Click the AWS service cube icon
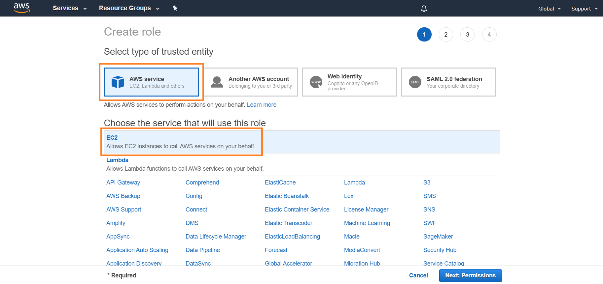The width and height of the screenshot is (603, 284). [118, 82]
